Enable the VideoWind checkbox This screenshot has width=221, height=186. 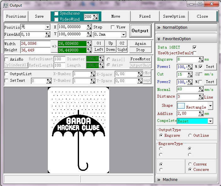click(x=56, y=19)
